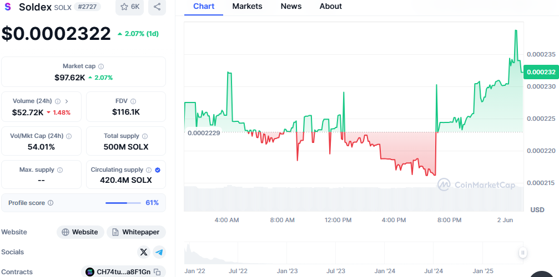Open Soldex X (Twitter) social icon
Image resolution: width=559 pixels, height=277 pixels.
tap(144, 252)
